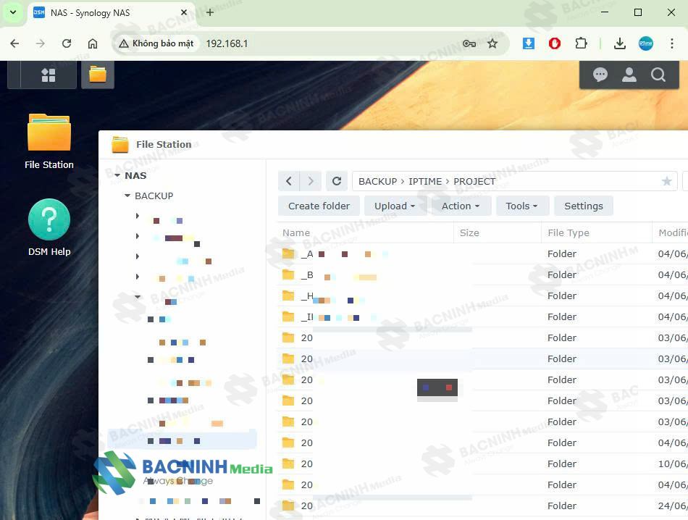Image resolution: width=688 pixels, height=520 pixels.
Task: Click IPTIME in the breadcrumb path
Action: 425,181
